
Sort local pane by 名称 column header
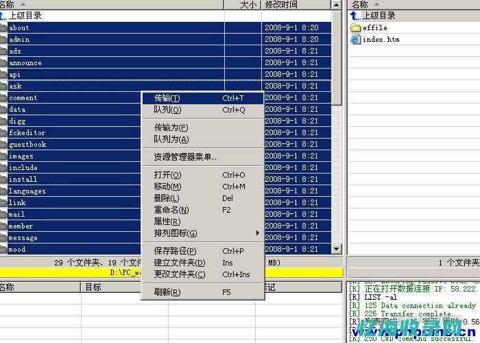pyautogui.click(x=112, y=5)
